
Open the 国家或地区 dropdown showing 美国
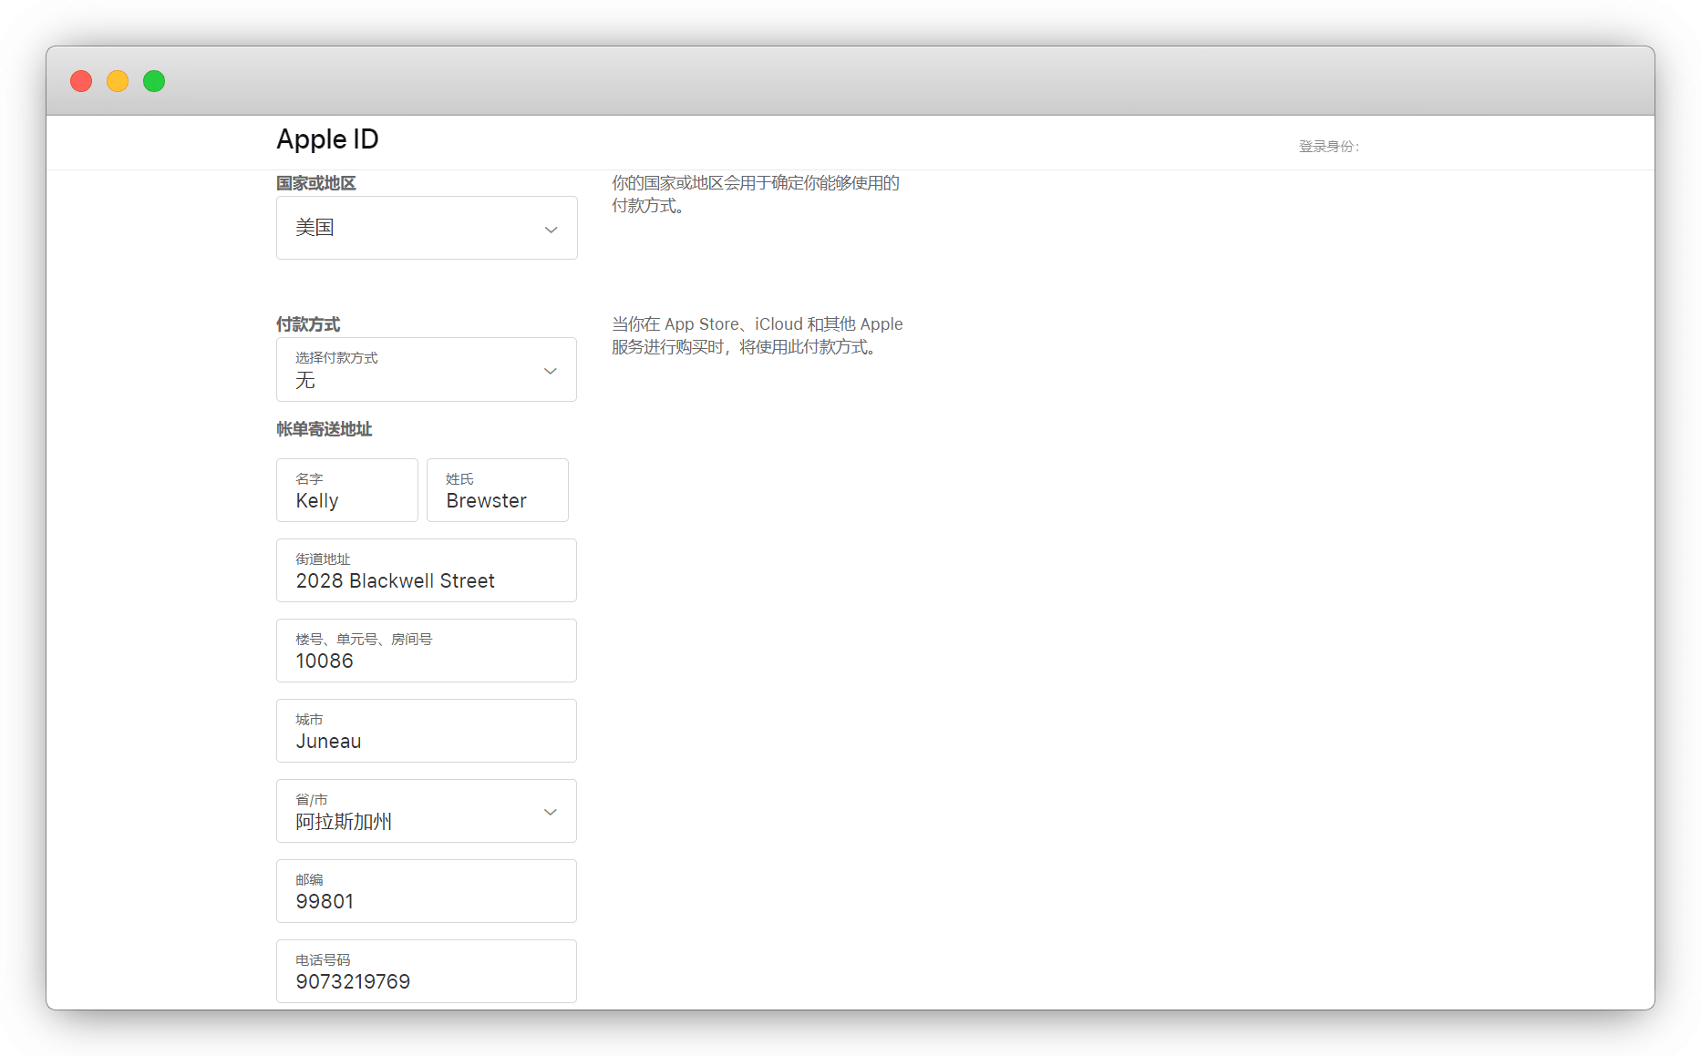coord(427,228)
